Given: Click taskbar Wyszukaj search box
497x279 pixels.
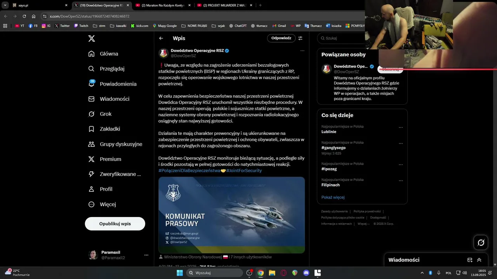Looking at the screenshot, I should (214, 273).
